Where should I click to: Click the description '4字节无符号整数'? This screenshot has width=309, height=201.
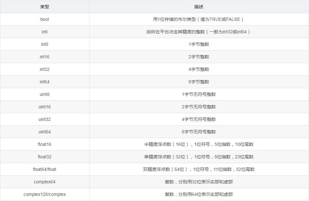(199, 119)
